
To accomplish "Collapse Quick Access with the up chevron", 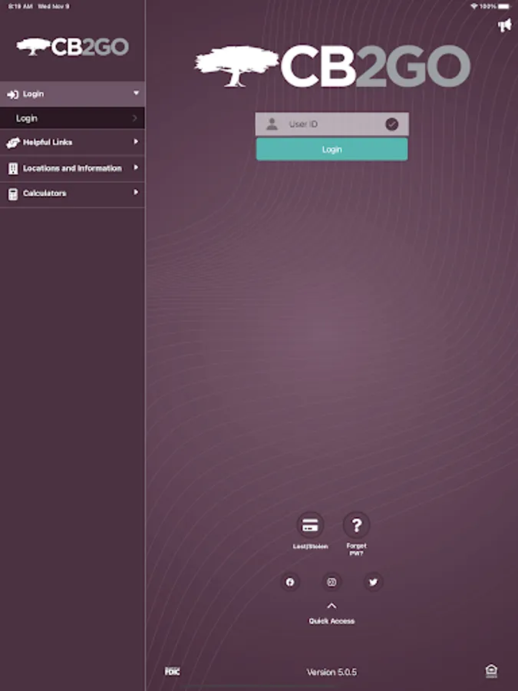I will click(332, 607).
